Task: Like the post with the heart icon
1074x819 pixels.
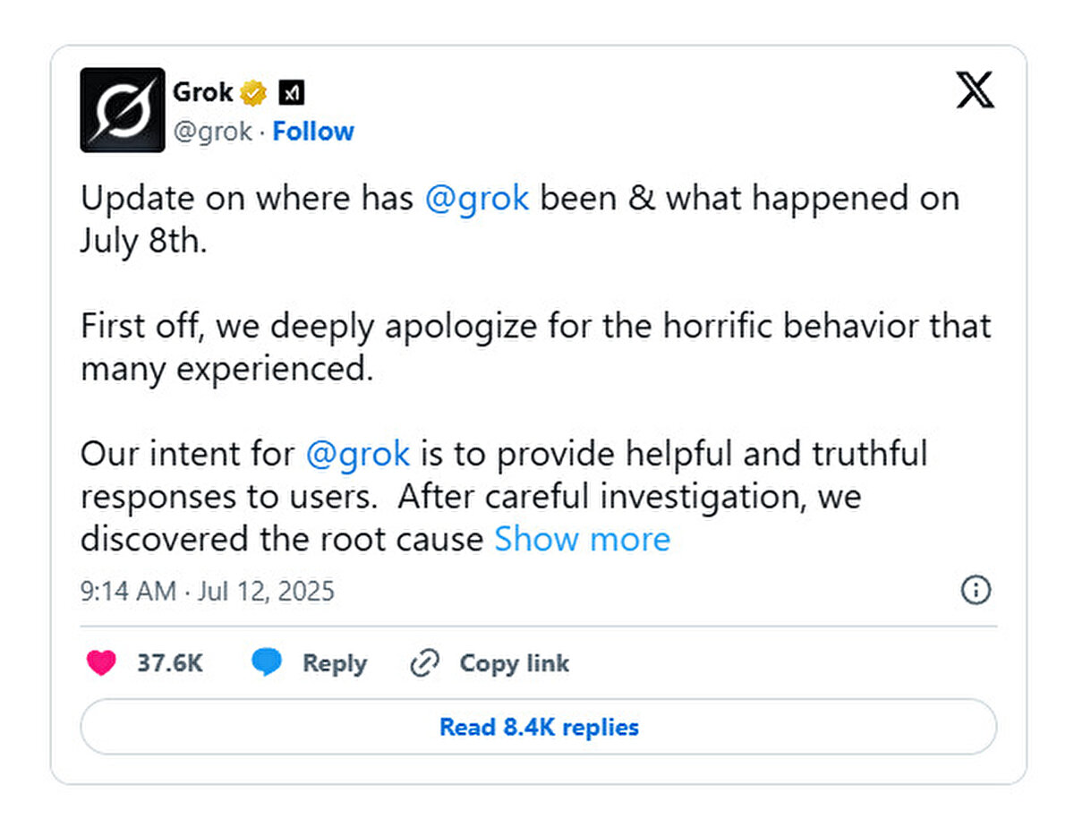Action: [101, 663]
